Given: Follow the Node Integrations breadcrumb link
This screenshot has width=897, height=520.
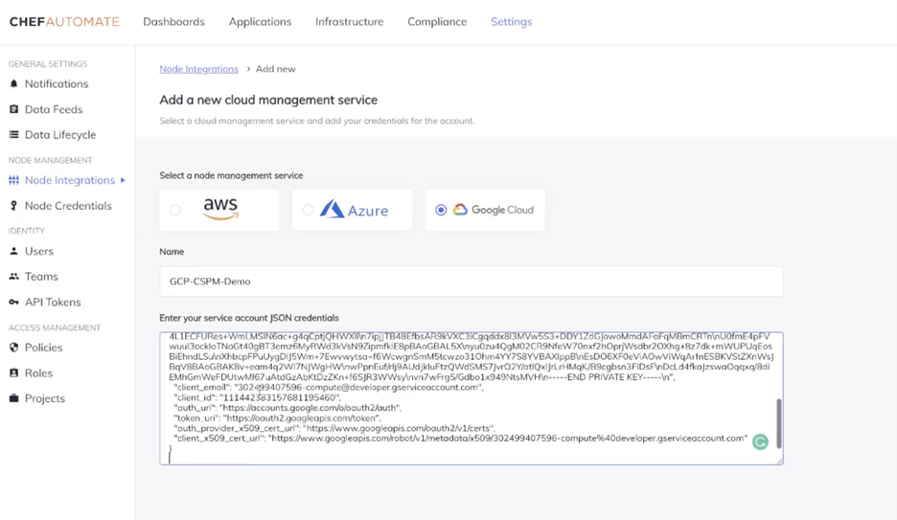Looking at the screenshot, I should coord(198,69).
